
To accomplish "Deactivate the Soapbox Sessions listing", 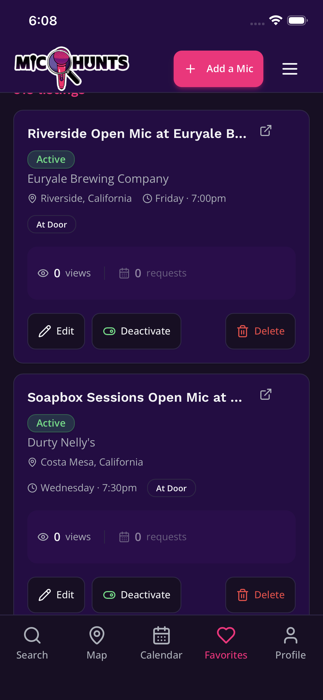I will [136, 595].
